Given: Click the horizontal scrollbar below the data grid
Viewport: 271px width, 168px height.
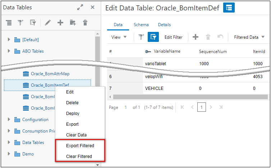Looking at the screenshot, I should [x=190, y=97].
